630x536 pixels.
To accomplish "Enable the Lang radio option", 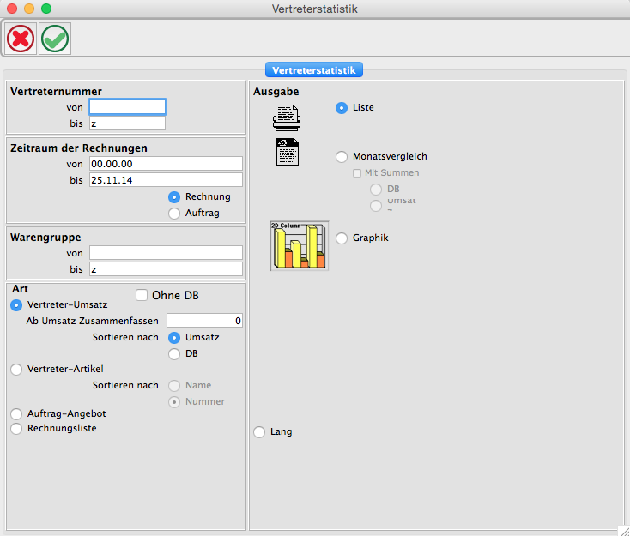I will pyautogui.click(x=259, y=432).
